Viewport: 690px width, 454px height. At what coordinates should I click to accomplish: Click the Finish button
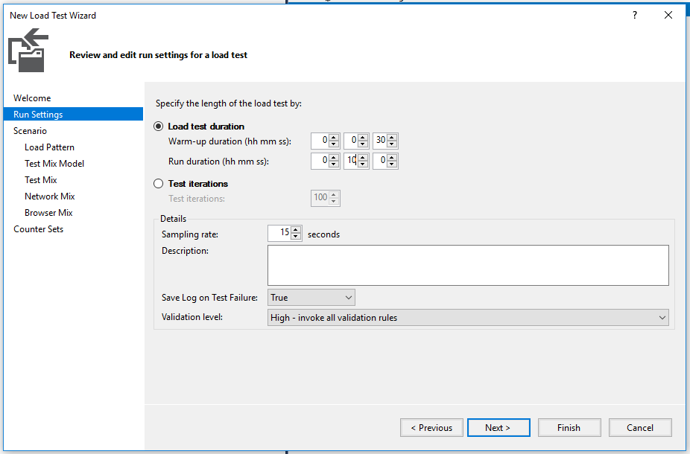pos(569,427)
